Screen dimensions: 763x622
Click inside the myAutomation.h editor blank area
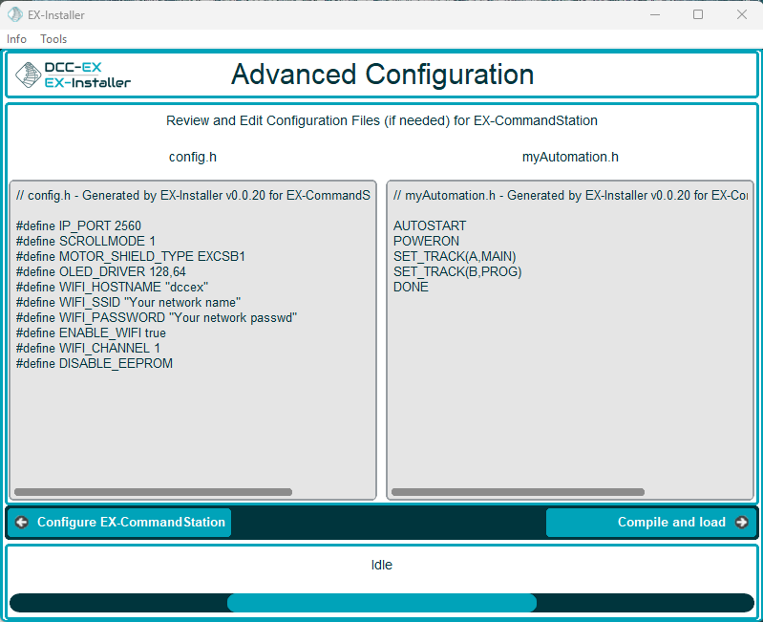pos(570,390)
